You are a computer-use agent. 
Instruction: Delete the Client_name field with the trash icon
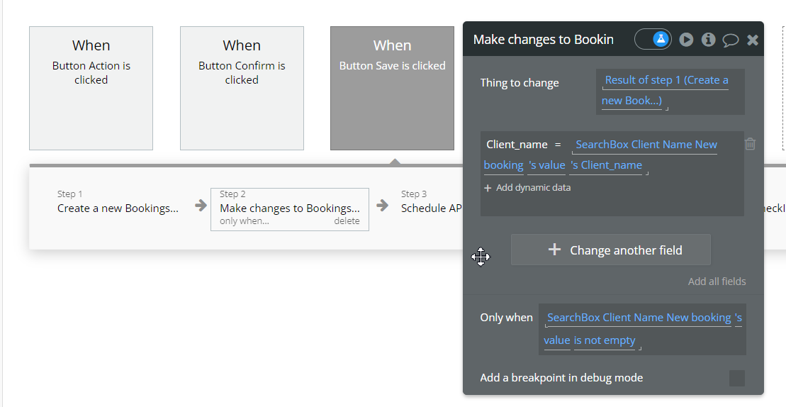click(751, 144)
